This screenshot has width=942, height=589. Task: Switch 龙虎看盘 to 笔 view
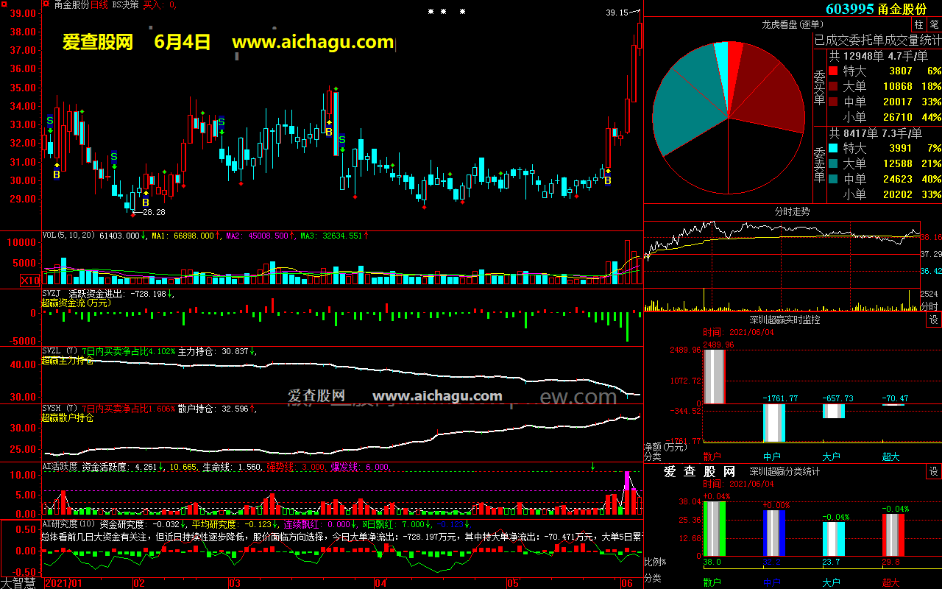pyautogui.click(x=933, y=24)
